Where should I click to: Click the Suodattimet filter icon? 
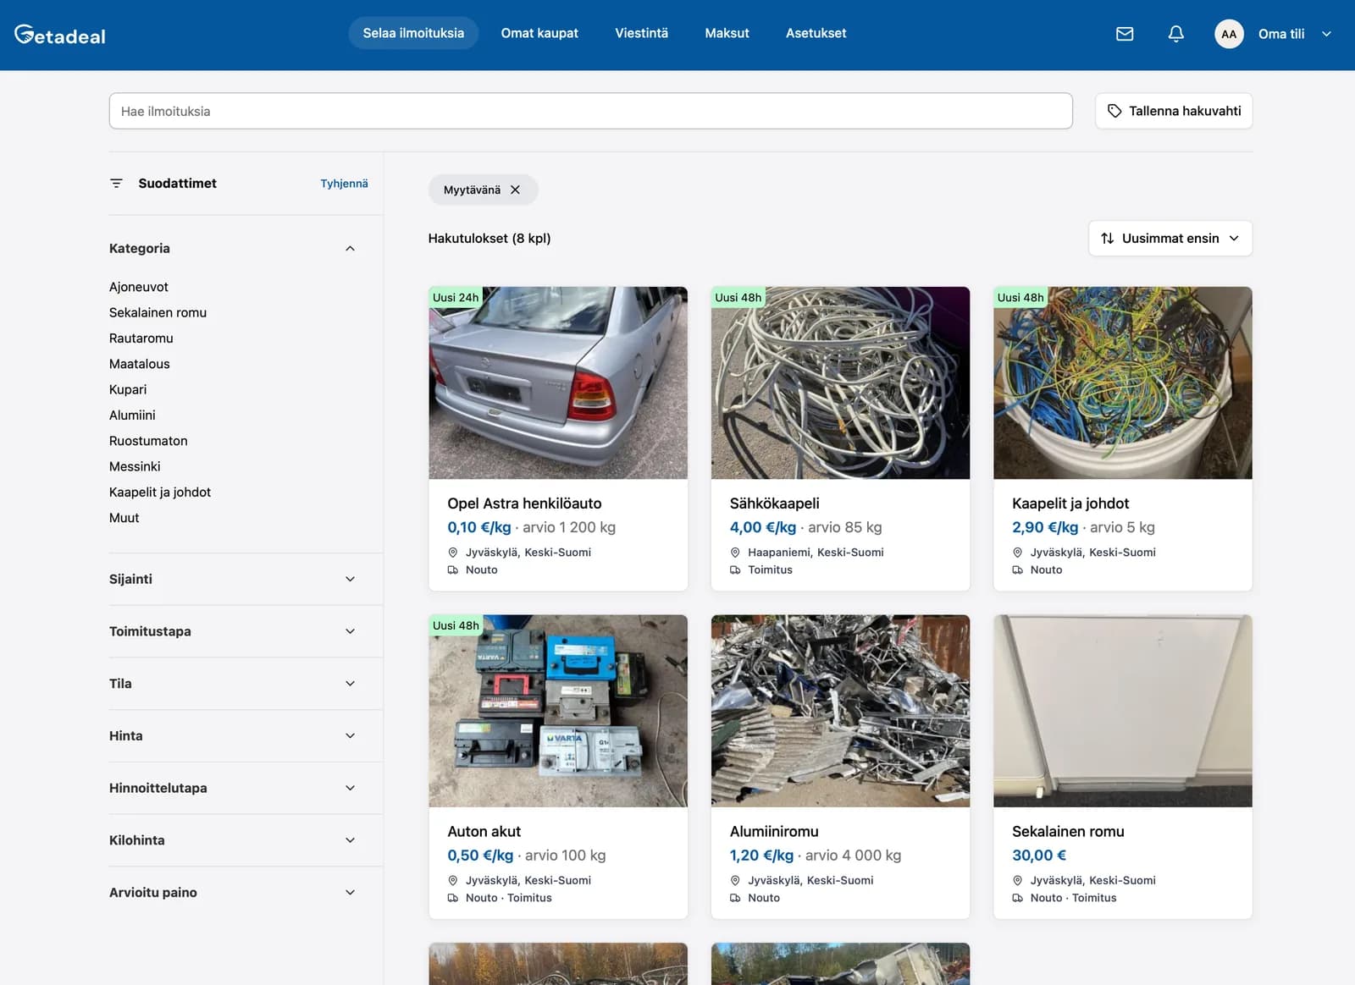(x=117, y=184)
